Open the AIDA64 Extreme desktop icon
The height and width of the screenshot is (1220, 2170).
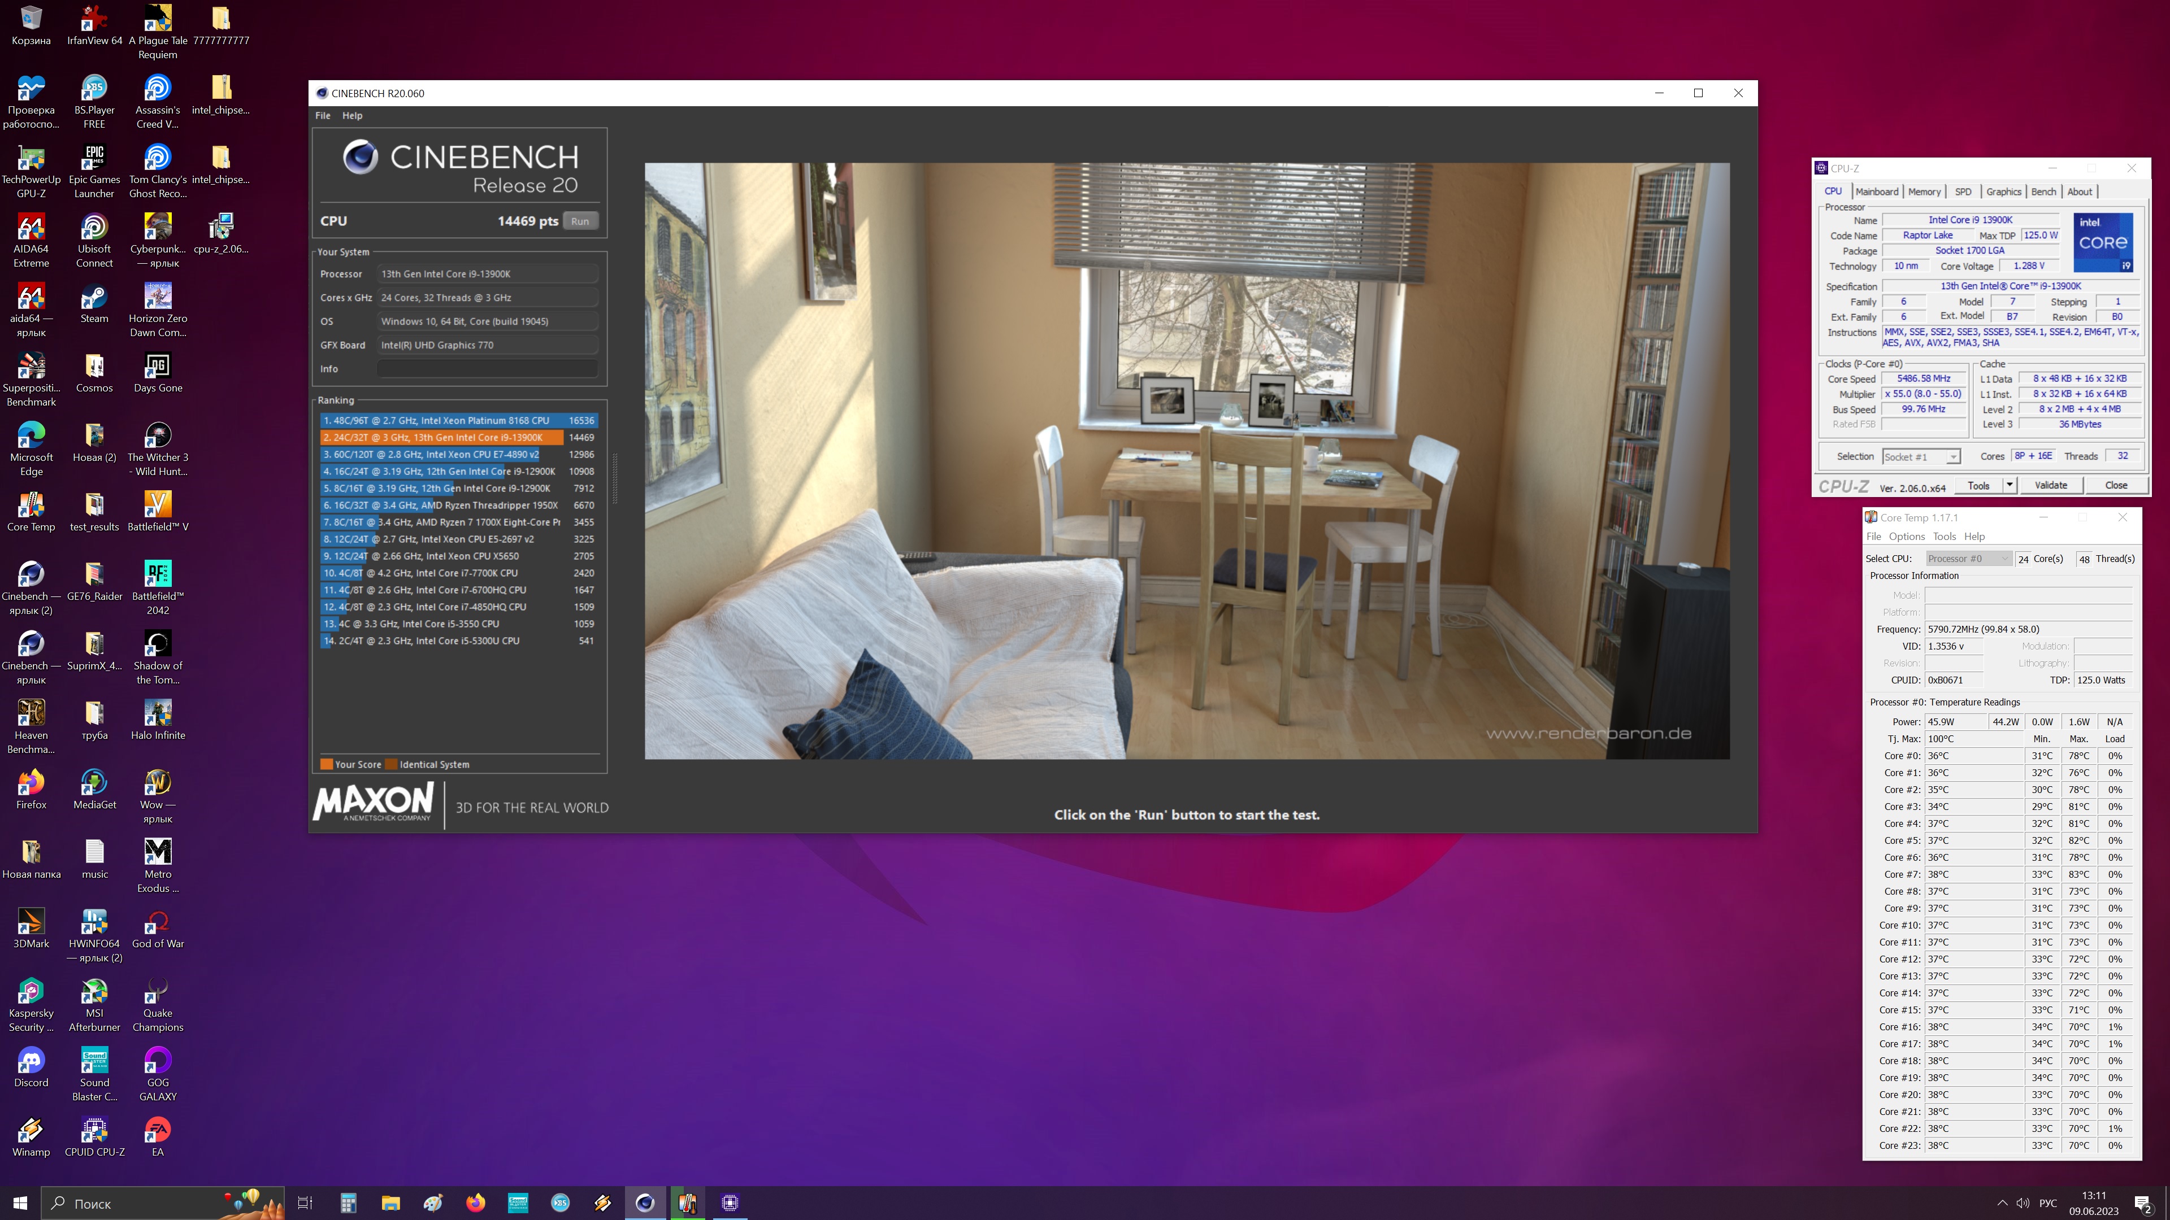pyautogui.click(x=31, y=228)
